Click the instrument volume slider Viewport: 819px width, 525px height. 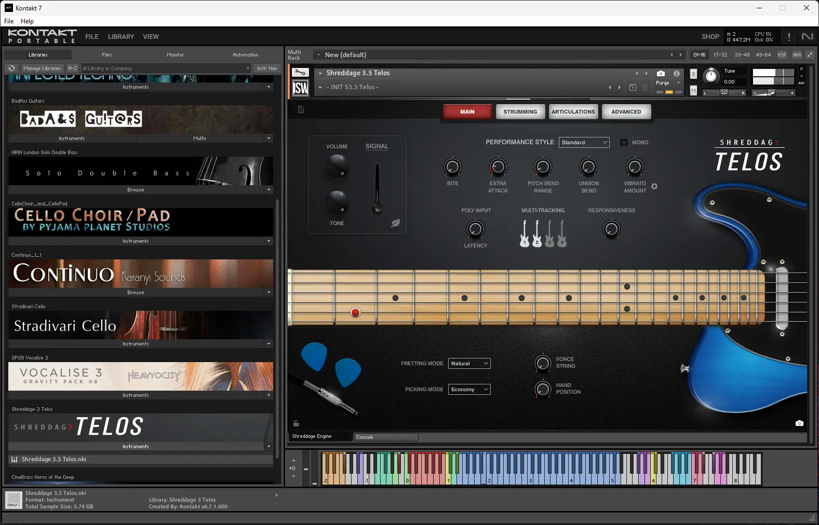coord(773,93)
